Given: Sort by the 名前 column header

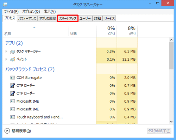Looking at the screenshot, I should (x=35, y=31).
